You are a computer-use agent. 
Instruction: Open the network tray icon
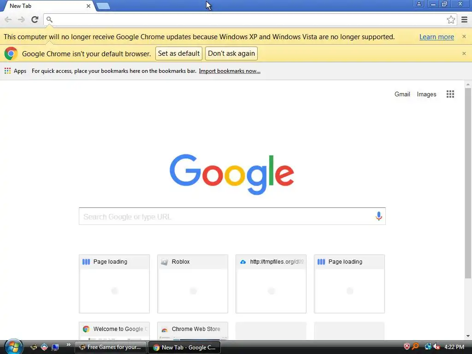tap(428, 347)
